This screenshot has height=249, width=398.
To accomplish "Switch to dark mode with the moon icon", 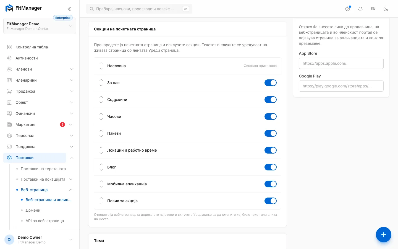I will (x=386, y=9).
